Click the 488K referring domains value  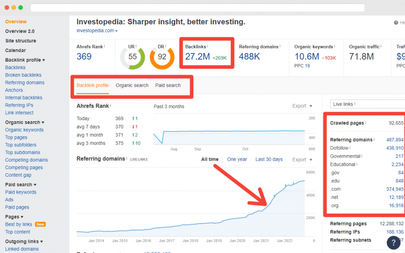(x=250, y=57)
